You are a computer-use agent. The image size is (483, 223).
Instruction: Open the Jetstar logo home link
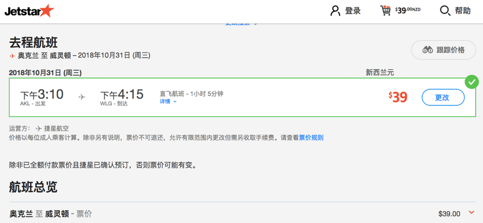pos(29,11)
